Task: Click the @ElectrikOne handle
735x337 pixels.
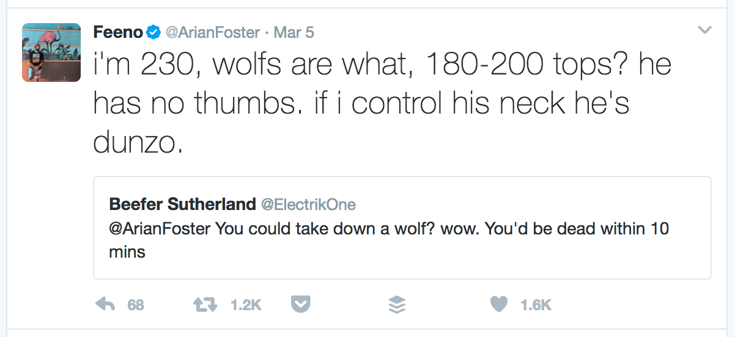Action: [x=308, y=204]
